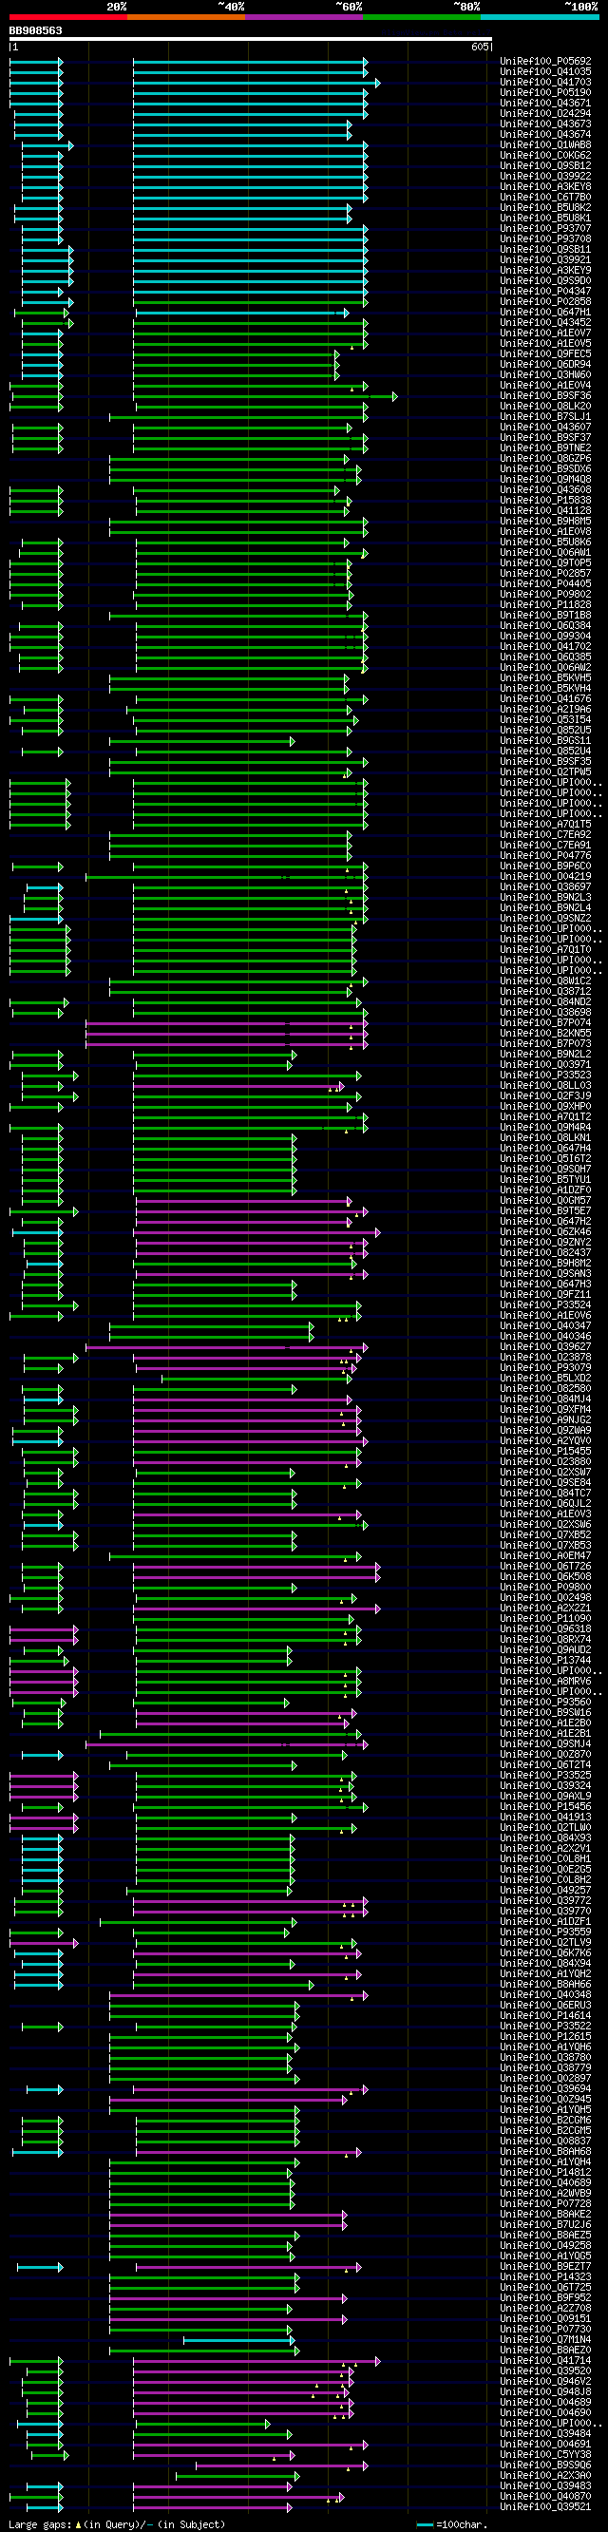Select hit UniRef100_B7SLJ1
This screenshot has width=608, height=2532.
pos(545,418)
